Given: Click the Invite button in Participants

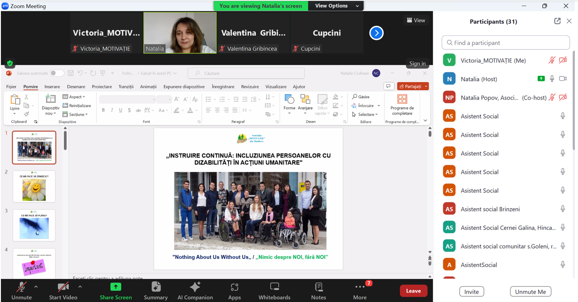Looking at the screenshot, I should click(x=471, y=292).
